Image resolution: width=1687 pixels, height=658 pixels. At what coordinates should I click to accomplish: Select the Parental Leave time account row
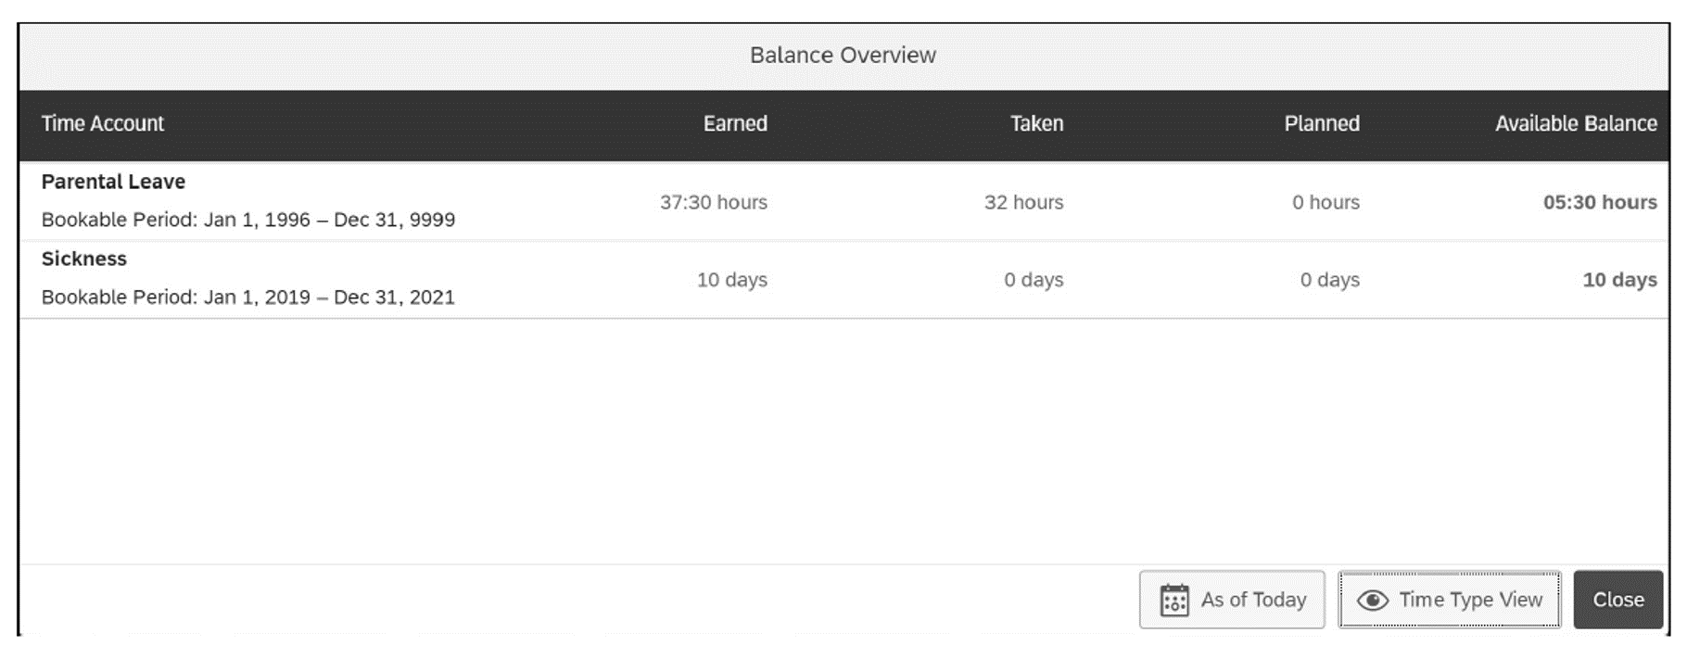(x=556, y=201)
